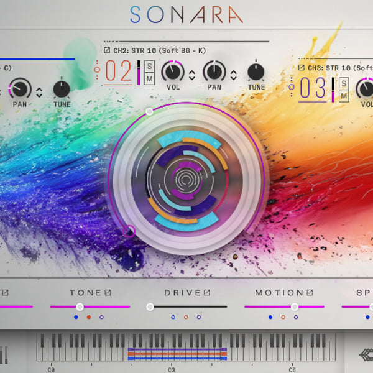
Task: Click the DRIVE label
Action: coord(183,293)
